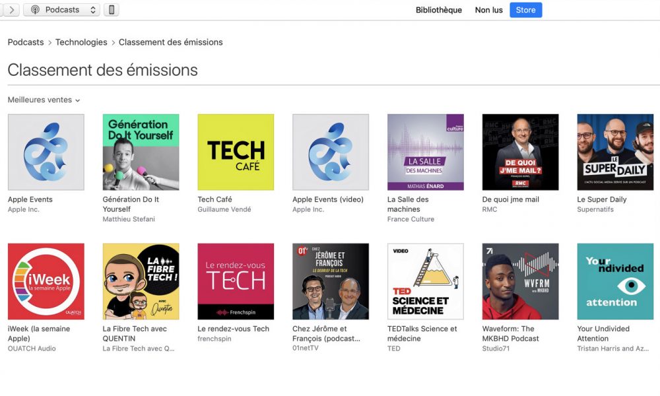Switch to the Non lus tab
The image size is (660, 396).
[x=488, y=10]
